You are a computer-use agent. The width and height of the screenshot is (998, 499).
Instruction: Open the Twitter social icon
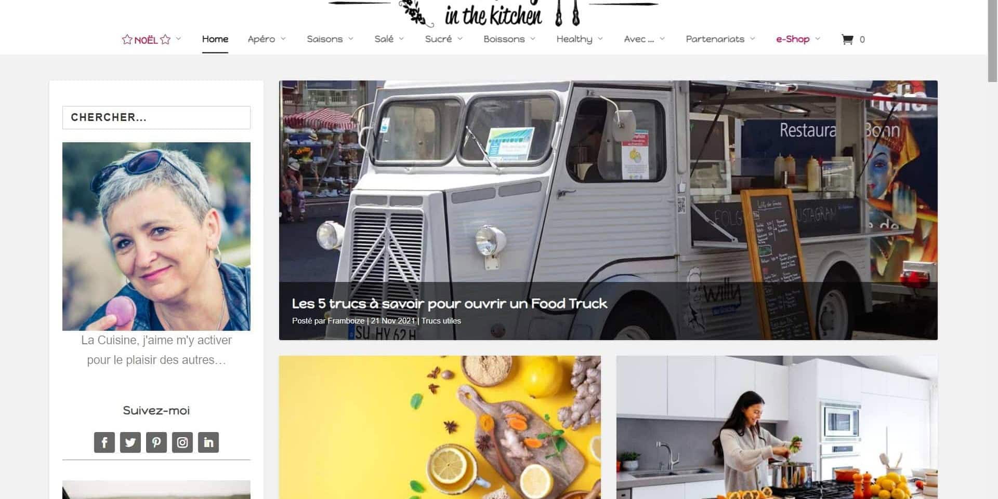pyautogui.click(x=130, y=442)
